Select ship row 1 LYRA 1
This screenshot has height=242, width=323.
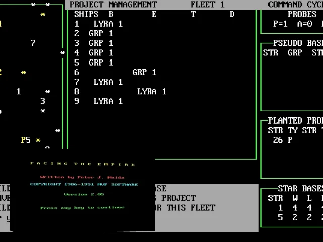coord(98,24)
